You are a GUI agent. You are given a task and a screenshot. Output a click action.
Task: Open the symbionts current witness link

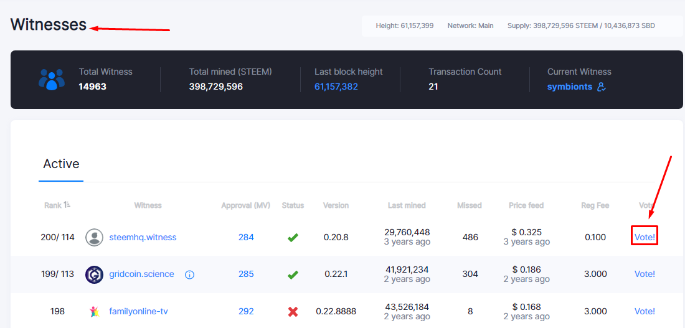pos(570,87)
